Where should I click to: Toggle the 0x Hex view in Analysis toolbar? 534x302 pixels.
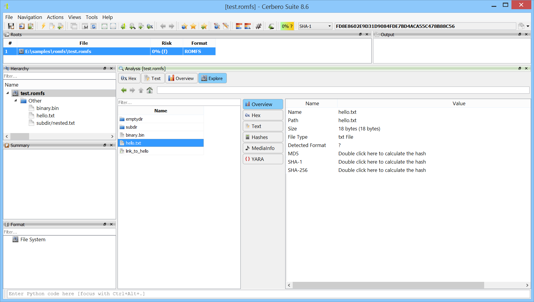click(129, 78)
